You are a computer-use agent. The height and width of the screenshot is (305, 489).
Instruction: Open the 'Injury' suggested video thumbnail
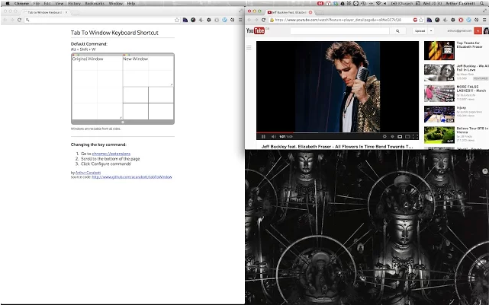(439, 114)
